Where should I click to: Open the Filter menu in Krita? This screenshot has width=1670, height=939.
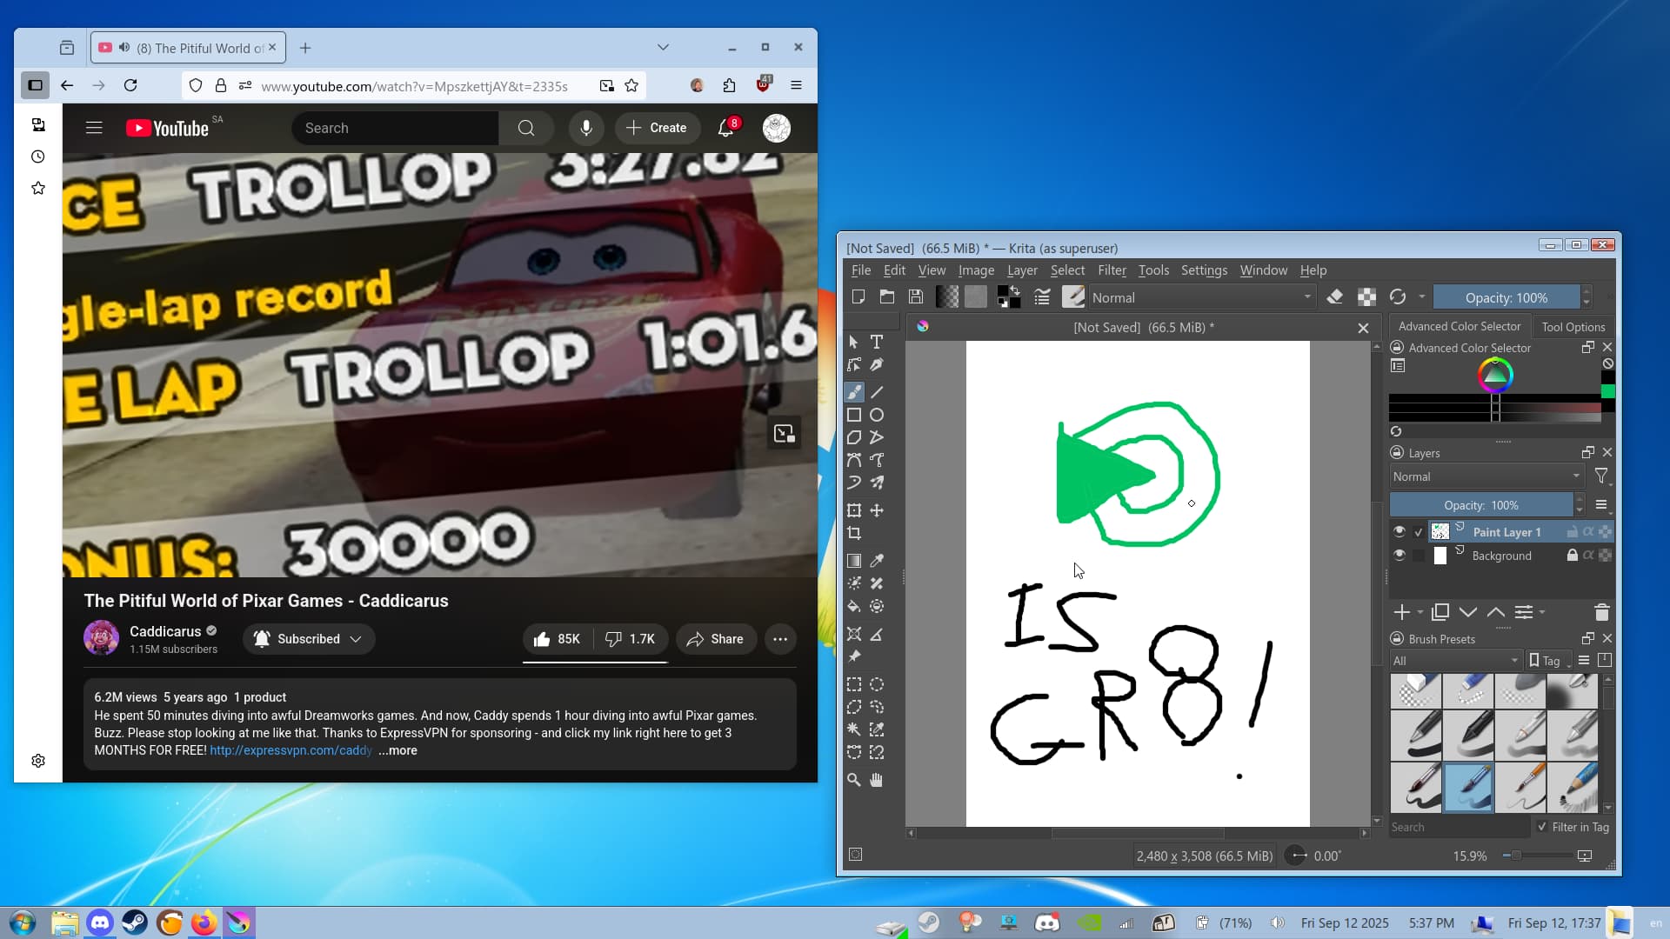pyautogui.click(x=1111, y=270)
